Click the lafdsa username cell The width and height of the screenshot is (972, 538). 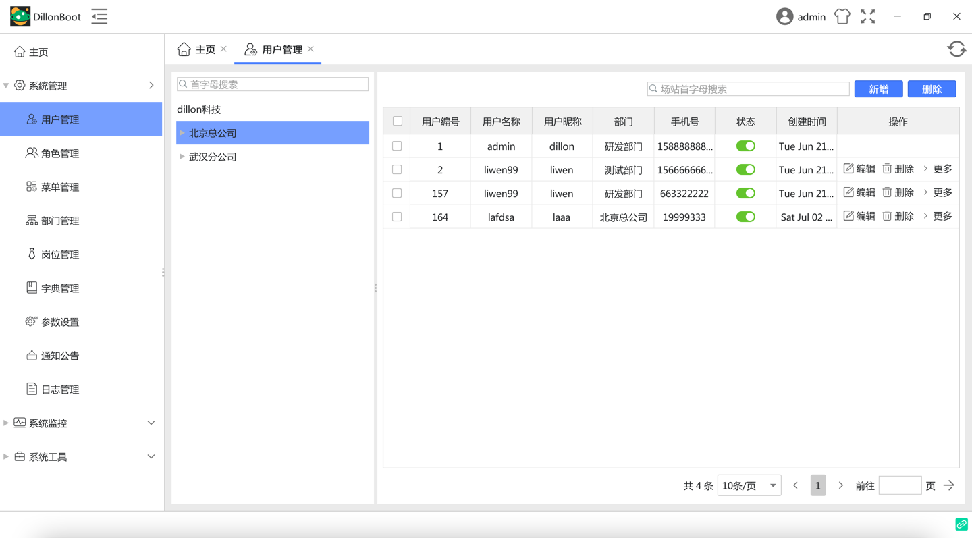point(501,217)
